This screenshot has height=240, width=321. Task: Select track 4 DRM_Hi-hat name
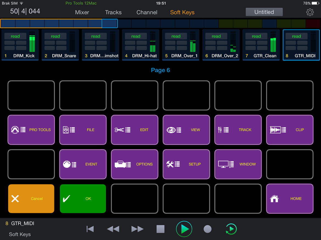coord(144,56)
